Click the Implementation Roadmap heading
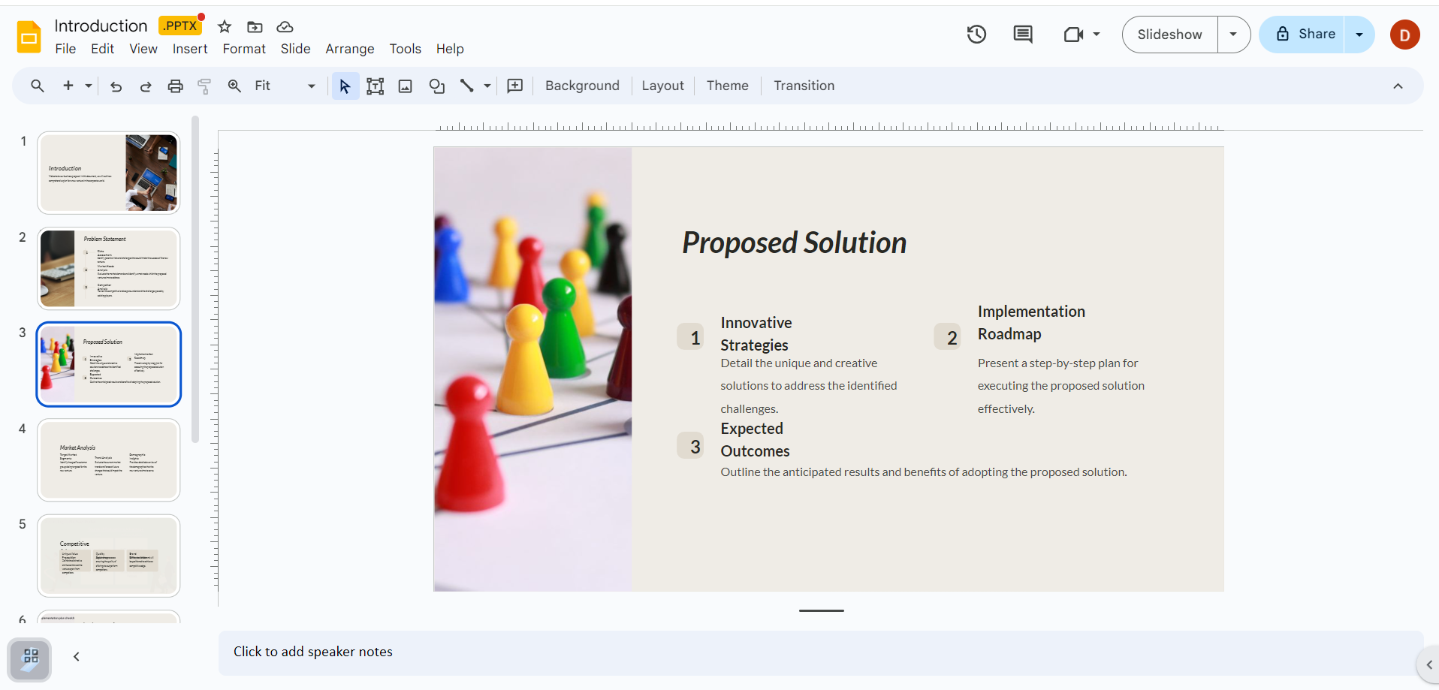 tap(1031, 323)
